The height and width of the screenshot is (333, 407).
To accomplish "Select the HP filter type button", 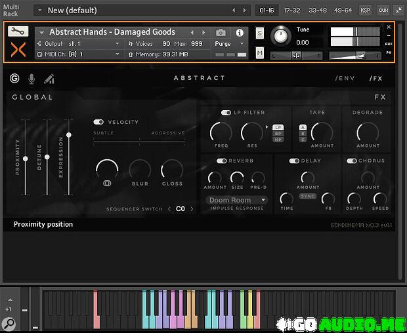I will [x=278, y=140].
